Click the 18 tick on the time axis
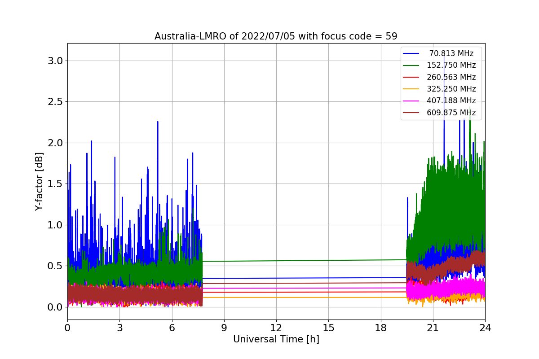 380,328
